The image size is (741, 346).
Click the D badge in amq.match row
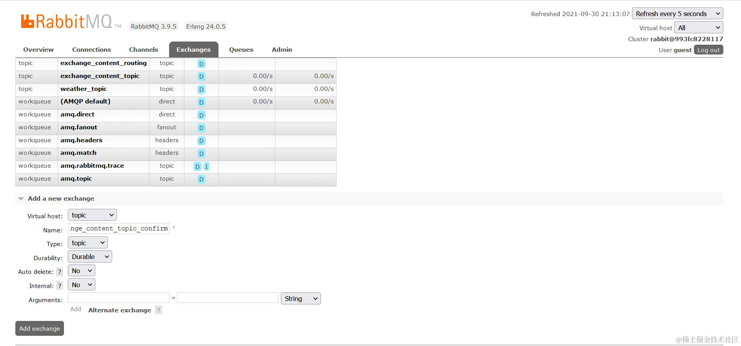pos(201,154)
